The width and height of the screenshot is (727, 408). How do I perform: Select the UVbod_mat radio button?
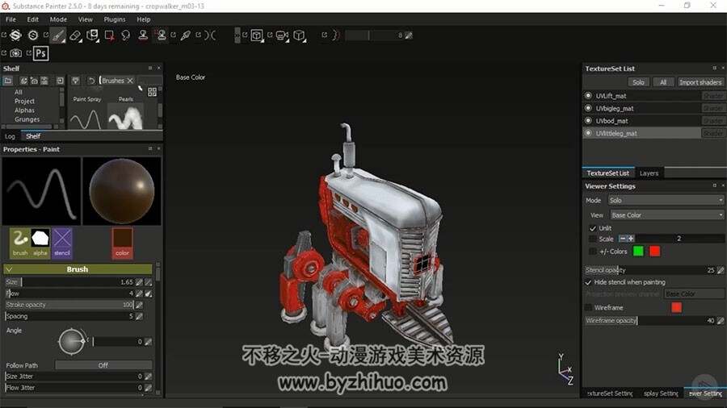coord(588,121)
